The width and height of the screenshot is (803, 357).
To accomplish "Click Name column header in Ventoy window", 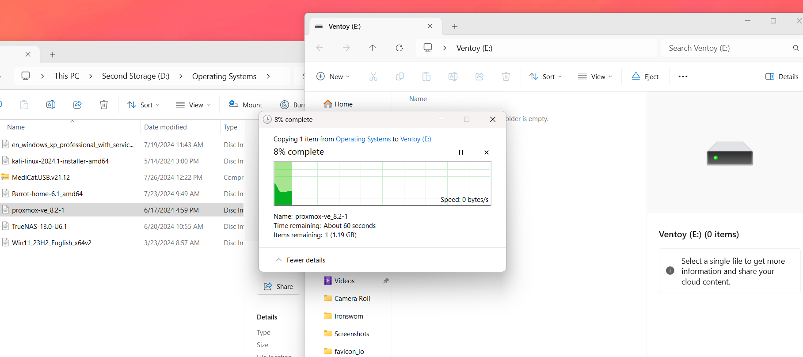I will (x=418, y=99).
